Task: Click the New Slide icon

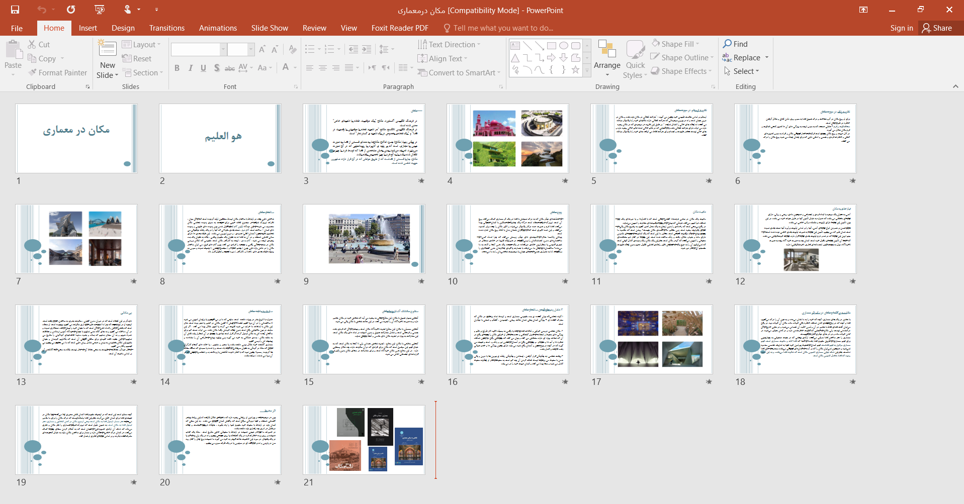Action: pos(108,49)
